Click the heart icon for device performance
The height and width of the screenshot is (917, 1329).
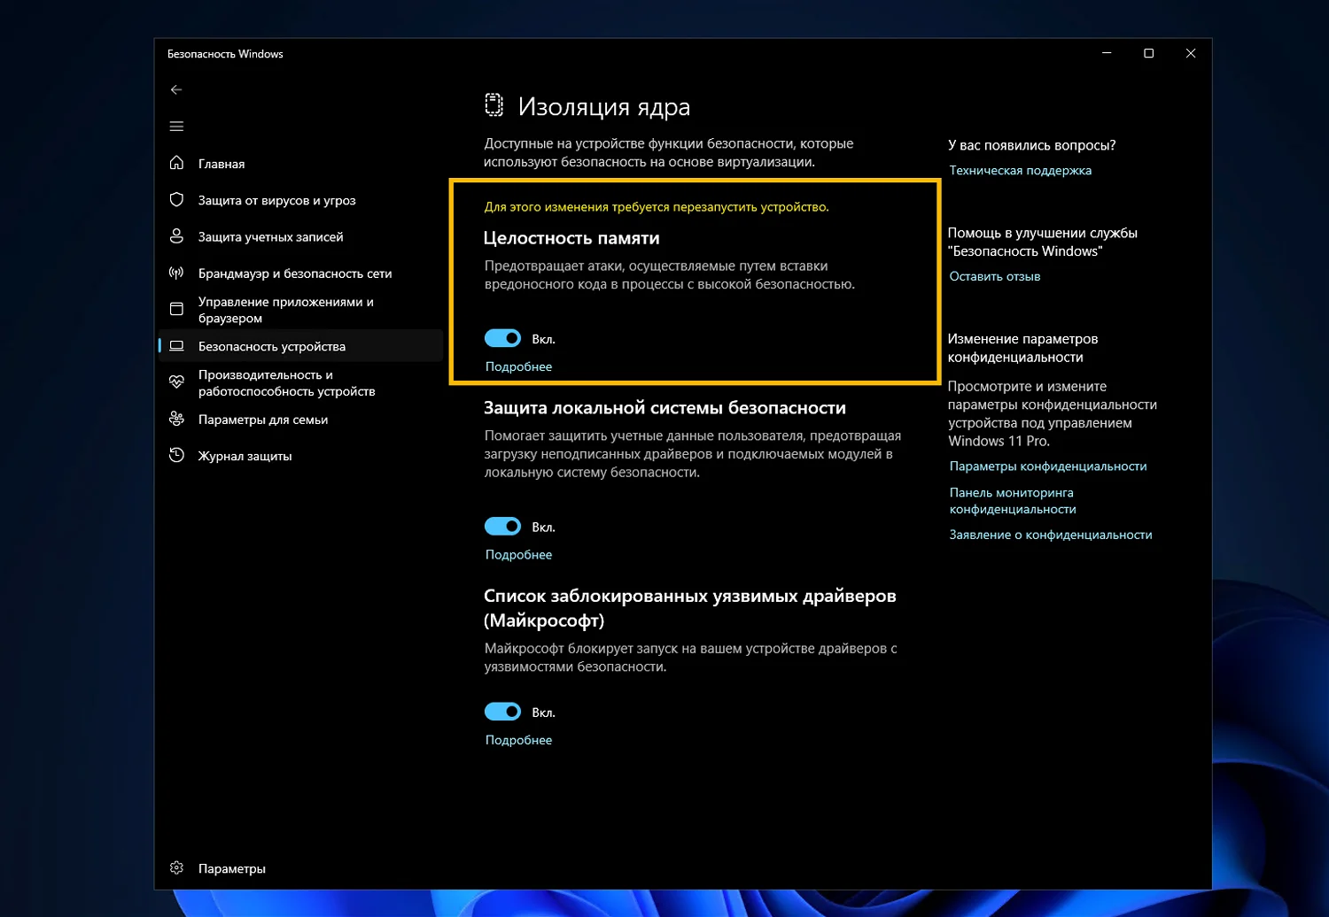176,382
